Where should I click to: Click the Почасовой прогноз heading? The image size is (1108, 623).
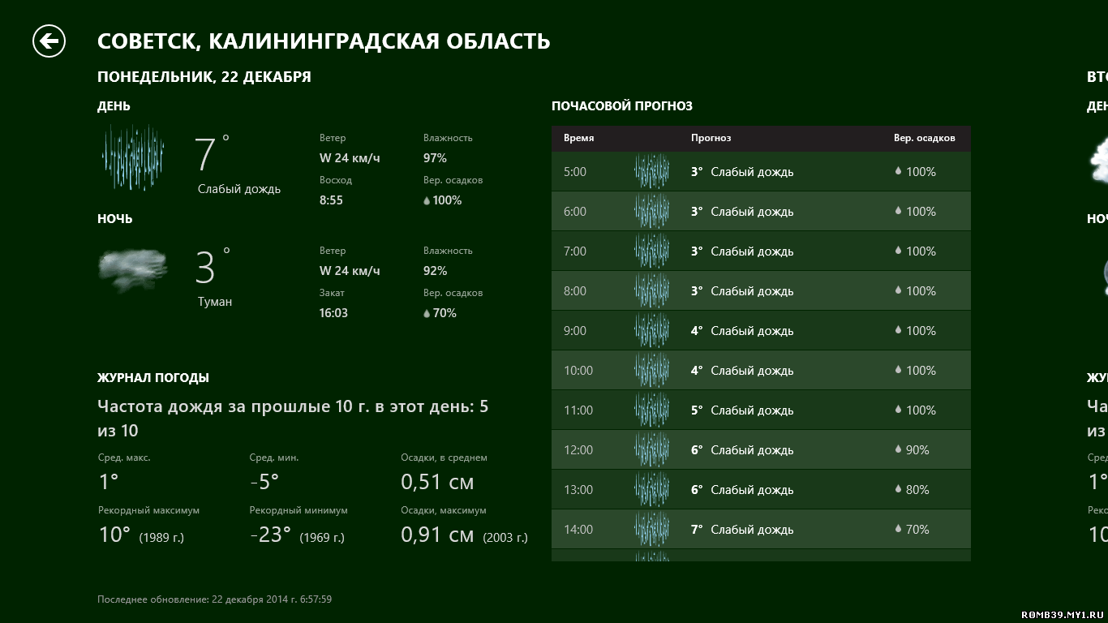tap(621, 106)
